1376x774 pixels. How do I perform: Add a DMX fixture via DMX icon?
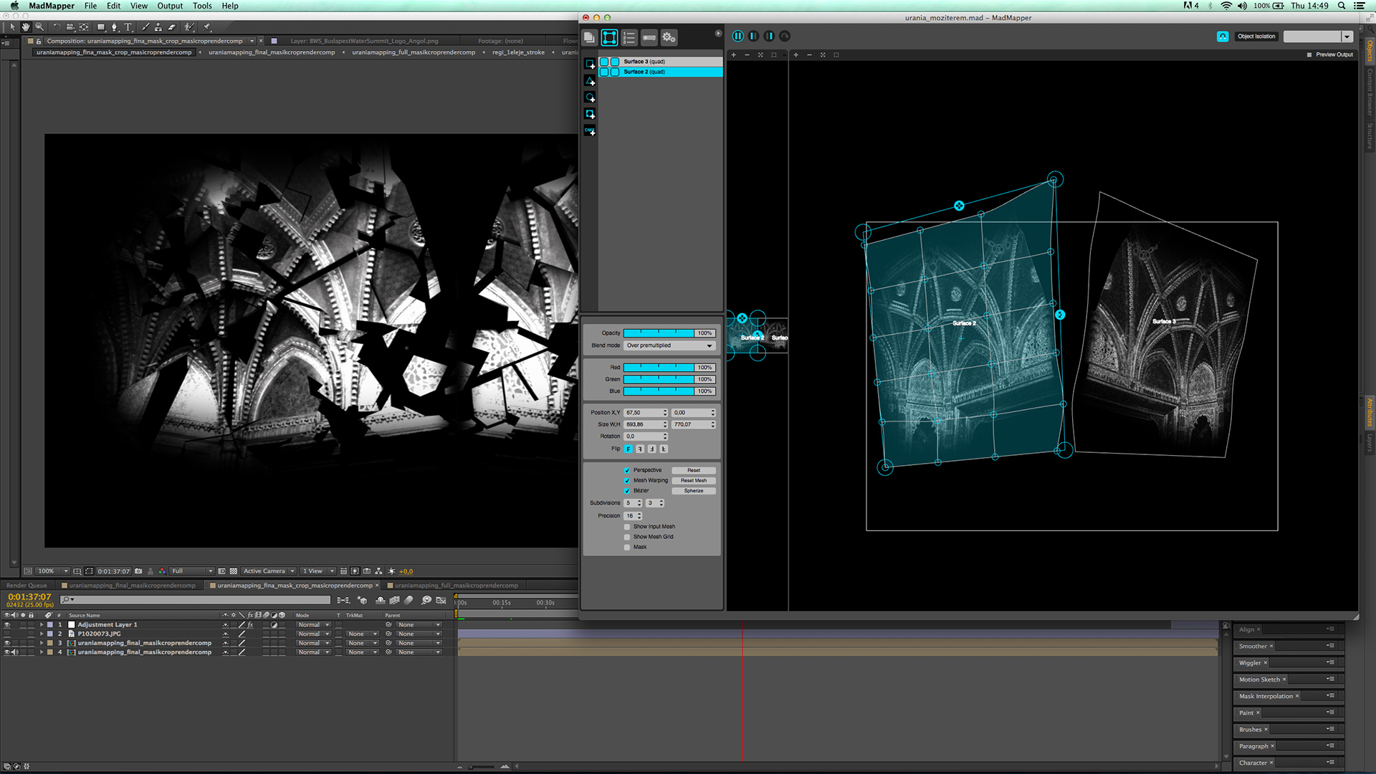tap(590, 130)
